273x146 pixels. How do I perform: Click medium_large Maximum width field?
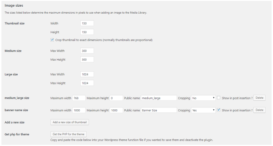click(x=79, y=98)
